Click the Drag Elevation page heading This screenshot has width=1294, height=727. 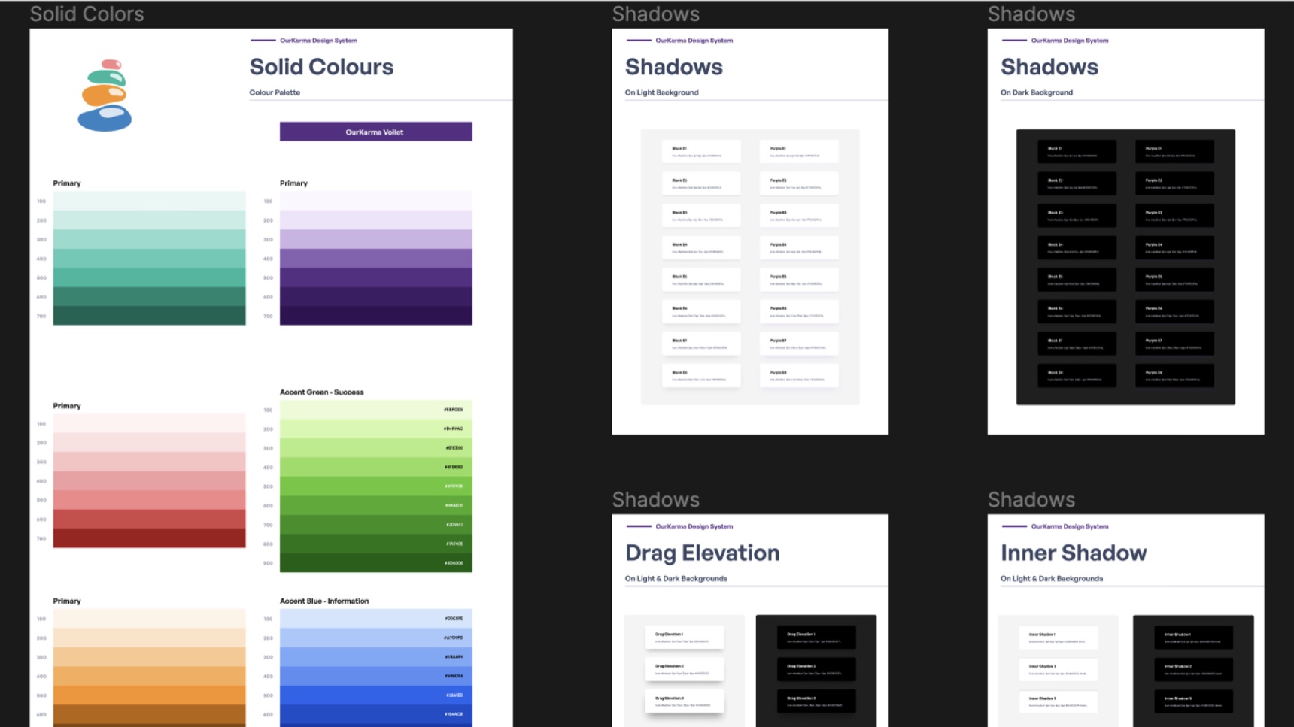point(702,553)
